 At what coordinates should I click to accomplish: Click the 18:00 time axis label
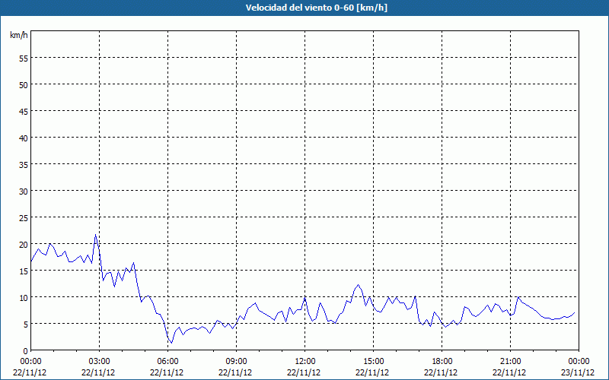442,362
